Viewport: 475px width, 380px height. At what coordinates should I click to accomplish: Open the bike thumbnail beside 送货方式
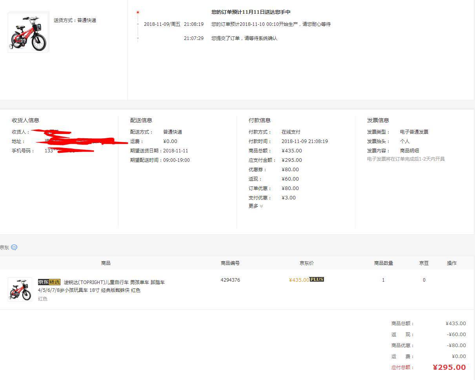click(x=28, y=32)
